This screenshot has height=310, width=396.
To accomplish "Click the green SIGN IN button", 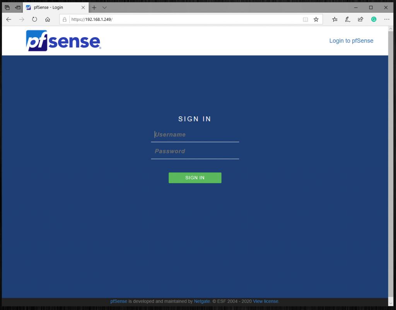I will pos(195,178).
